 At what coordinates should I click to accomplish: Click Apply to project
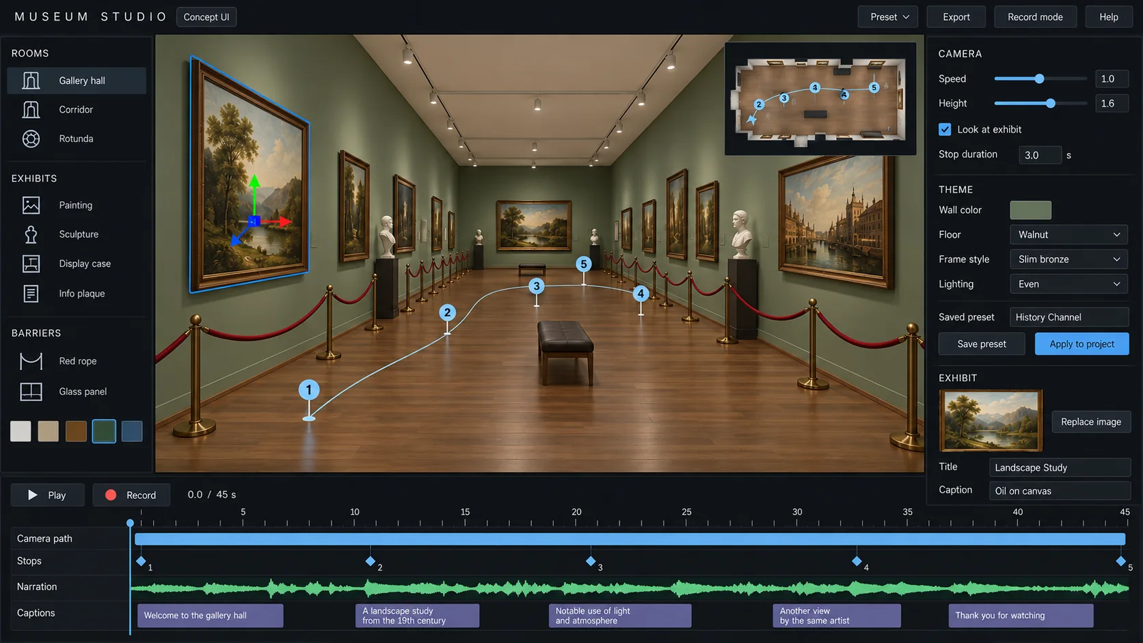[x=1081, y=344]
